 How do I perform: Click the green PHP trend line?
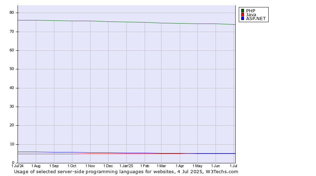(x=126, y=22)
